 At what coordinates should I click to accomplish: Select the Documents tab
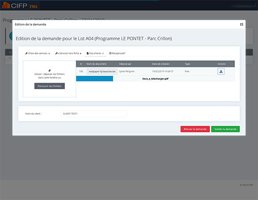click(x=95, y=53)
